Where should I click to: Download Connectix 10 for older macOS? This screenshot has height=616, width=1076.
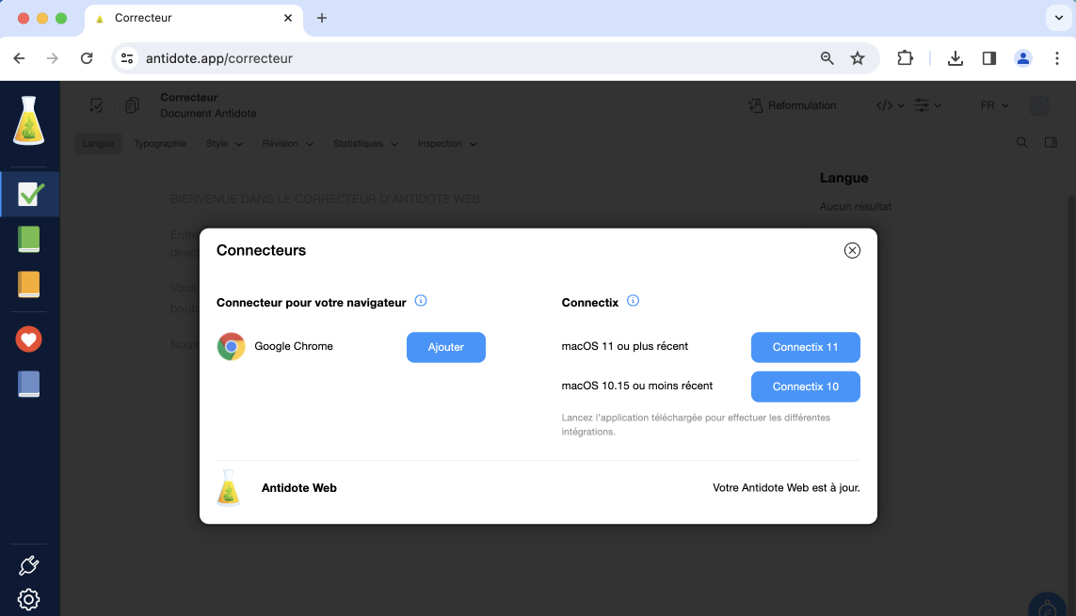pos(805,387)
